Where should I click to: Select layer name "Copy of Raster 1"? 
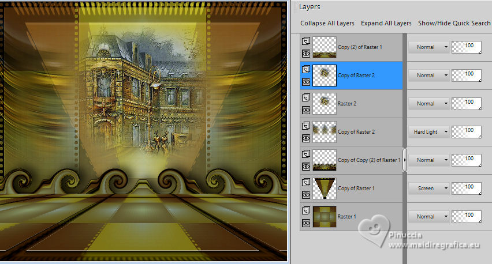coord(356,188)
